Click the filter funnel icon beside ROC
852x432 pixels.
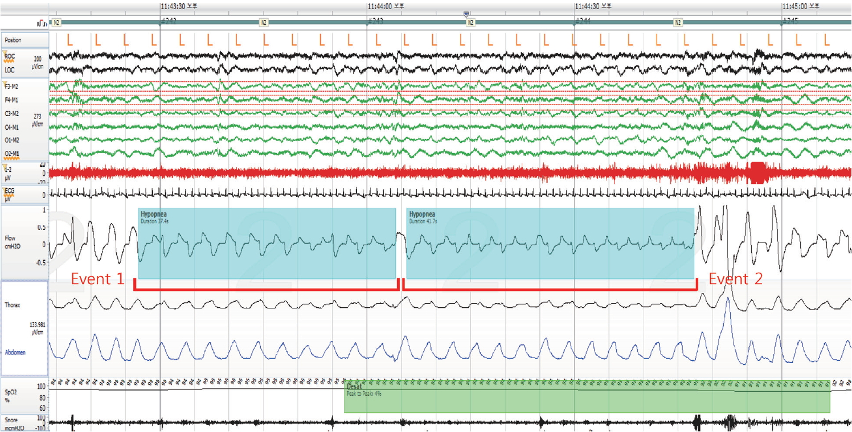pos(5,54)
